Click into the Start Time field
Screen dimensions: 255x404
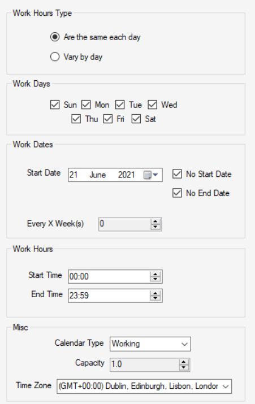click(109, 276)
